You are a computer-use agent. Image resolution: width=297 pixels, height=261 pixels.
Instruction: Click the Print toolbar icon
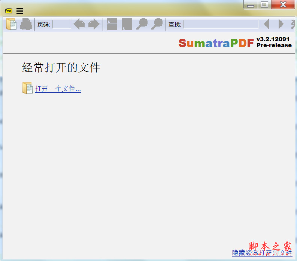point(26,24)
